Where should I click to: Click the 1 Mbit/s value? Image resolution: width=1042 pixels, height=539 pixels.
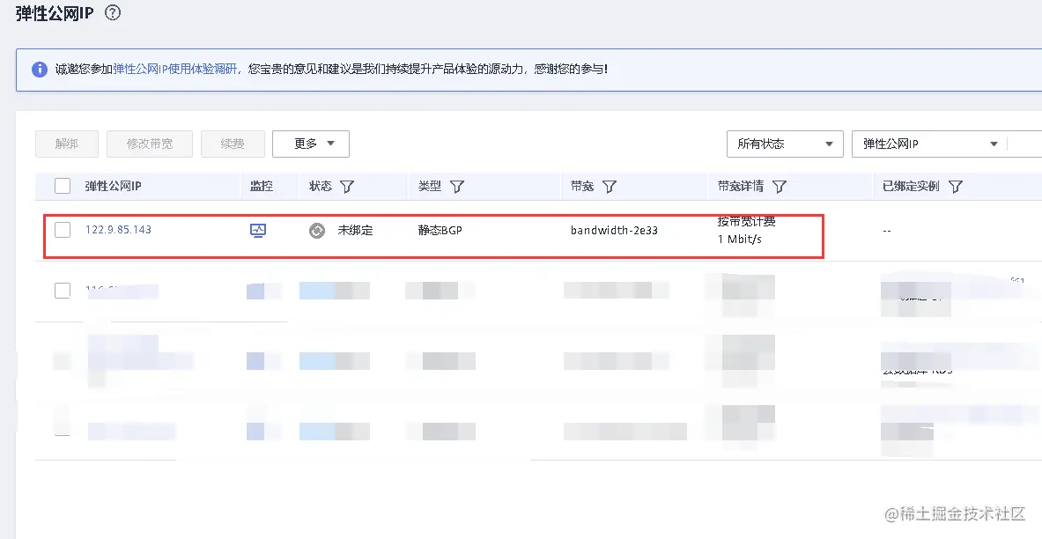pos(740,240)
